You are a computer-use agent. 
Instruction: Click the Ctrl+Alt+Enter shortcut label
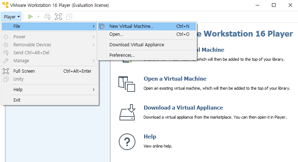click(x=77, y=71)
